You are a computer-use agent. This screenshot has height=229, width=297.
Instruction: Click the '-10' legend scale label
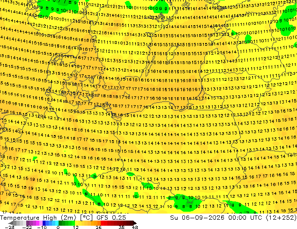42,227
